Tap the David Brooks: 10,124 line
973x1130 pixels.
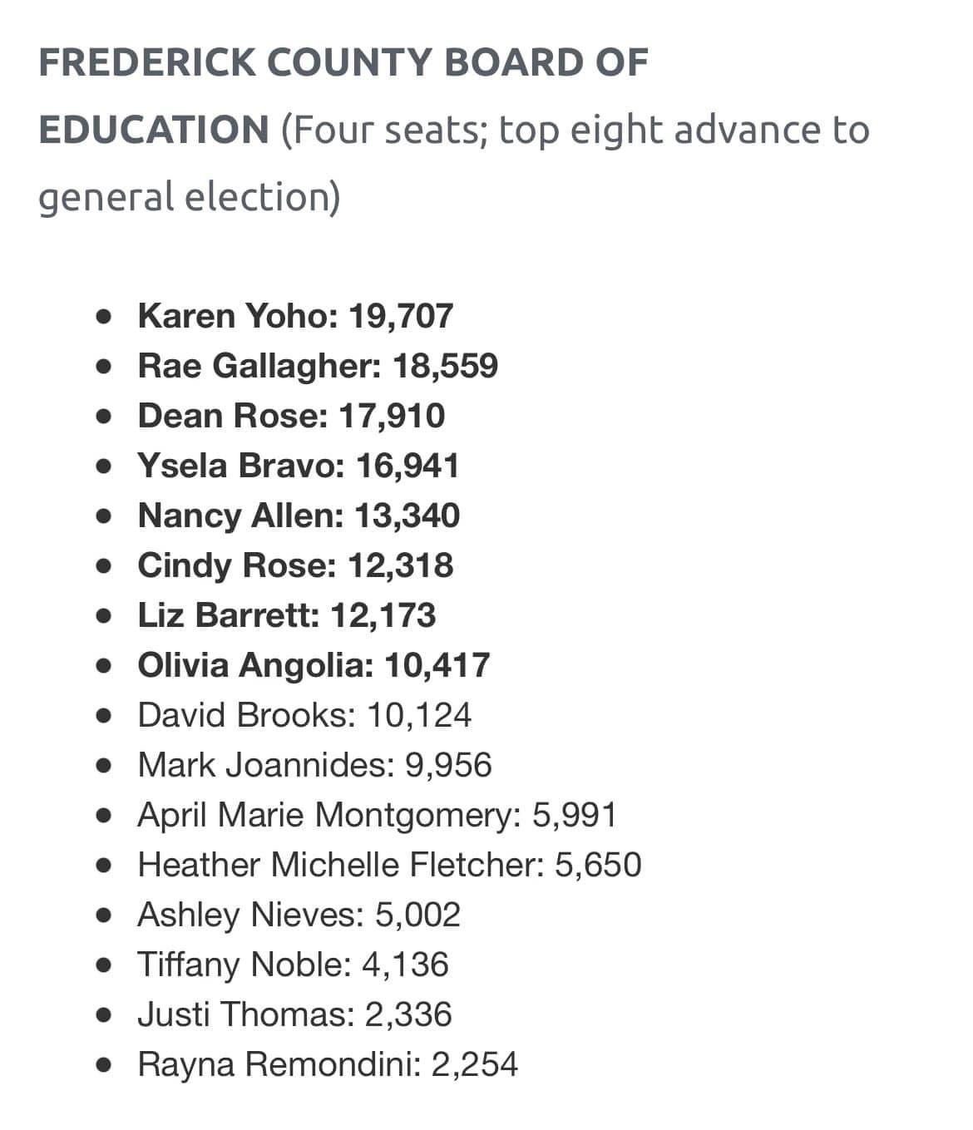[304, 715]
